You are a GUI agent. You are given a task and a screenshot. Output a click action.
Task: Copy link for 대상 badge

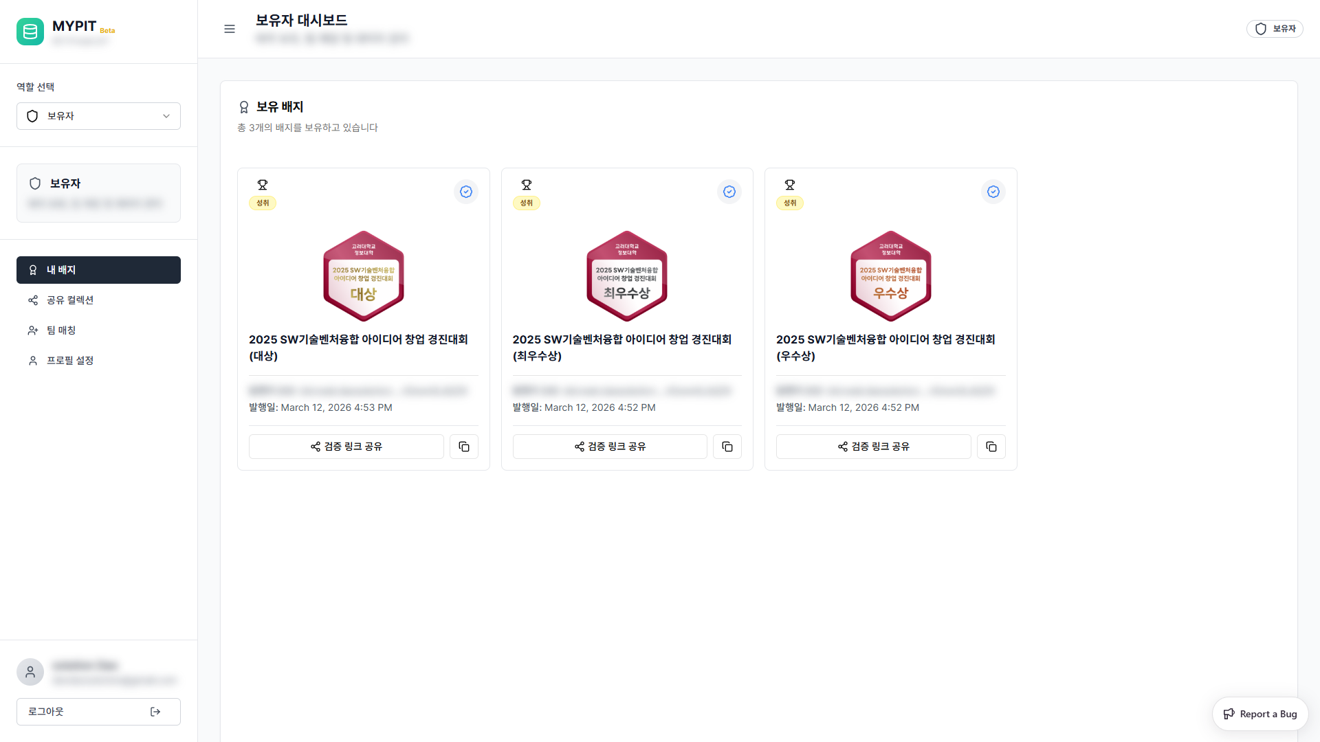[x=464, y=447]
